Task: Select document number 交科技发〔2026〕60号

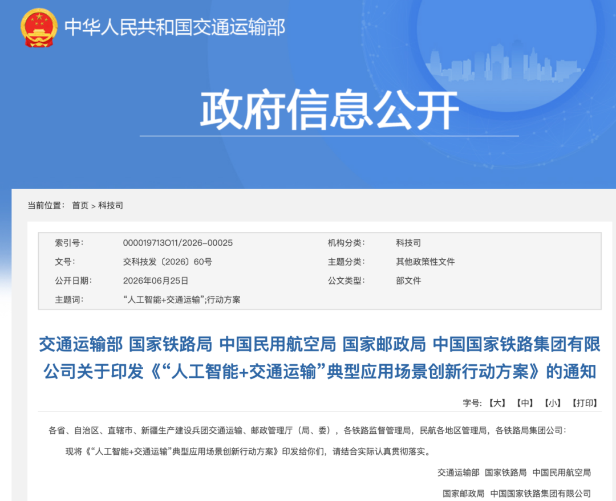Action: click(x=167, y=262)
